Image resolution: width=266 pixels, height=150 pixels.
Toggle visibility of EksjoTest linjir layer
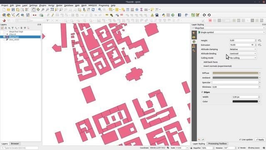[x=4, y=32]
